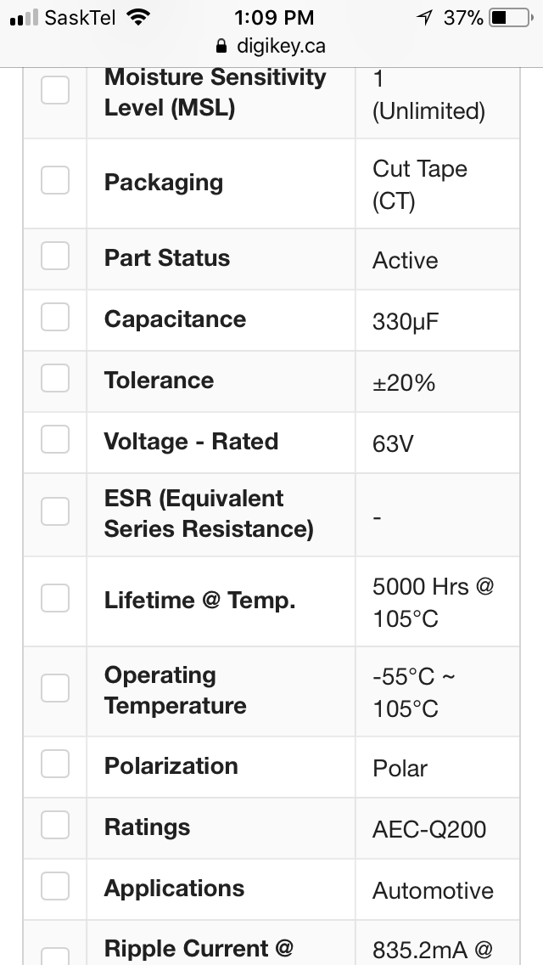Check the Part Status checkbox
Screen dimensions: 543x965
point(55,256)
